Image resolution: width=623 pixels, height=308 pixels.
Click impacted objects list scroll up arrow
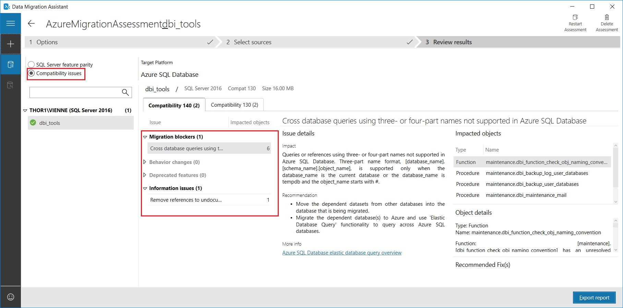(x=616, y=146)
